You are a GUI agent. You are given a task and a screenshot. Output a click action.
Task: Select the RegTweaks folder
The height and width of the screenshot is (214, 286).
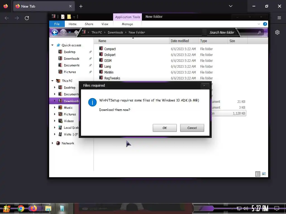(x=112, y=78)
